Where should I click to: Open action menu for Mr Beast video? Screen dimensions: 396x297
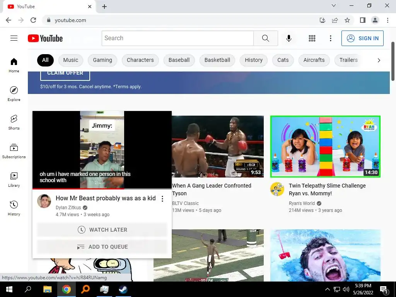pos(162,199)
